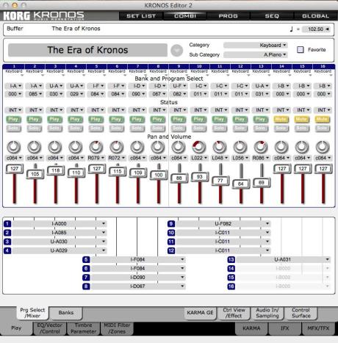This screenshot has height=343, width=338.
Task: Toggle the Play button on timbre 1
Action: click(x=13, y=119)
